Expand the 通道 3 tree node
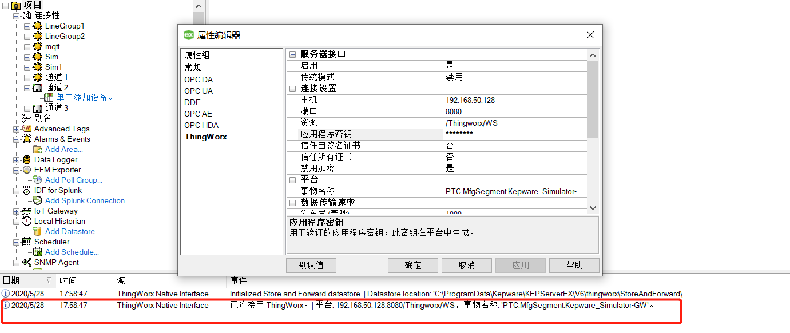This screenshot has height=333, width=790. click(x=27, y=109)
